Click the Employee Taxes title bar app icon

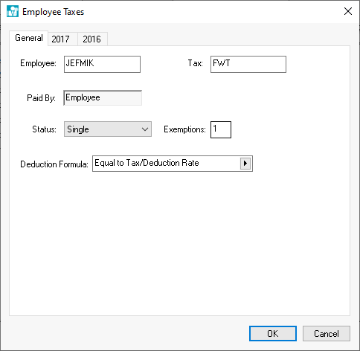click(x=13, y=11)
